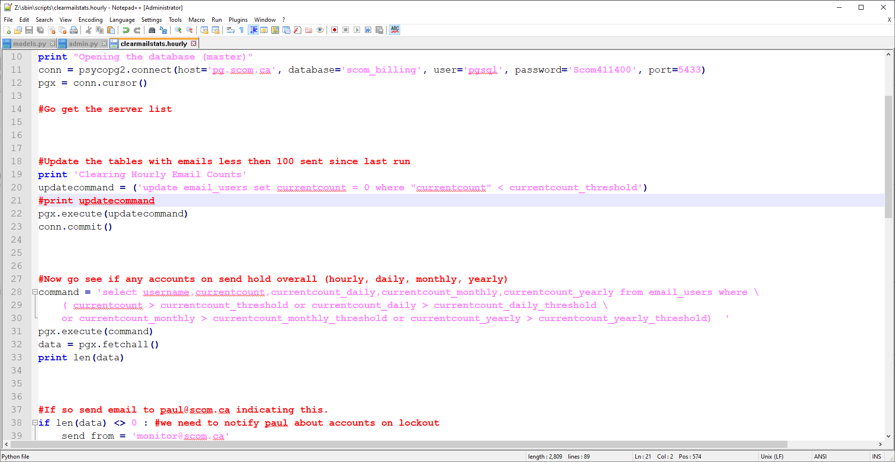Start recording a macro
Image resolution: width=895 pixels, height=462 pixels.
(x=334, y=30)
